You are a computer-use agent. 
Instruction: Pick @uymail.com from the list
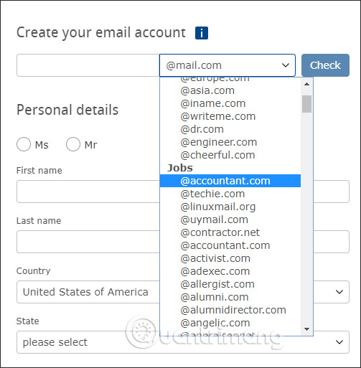(x=230, y=220)
